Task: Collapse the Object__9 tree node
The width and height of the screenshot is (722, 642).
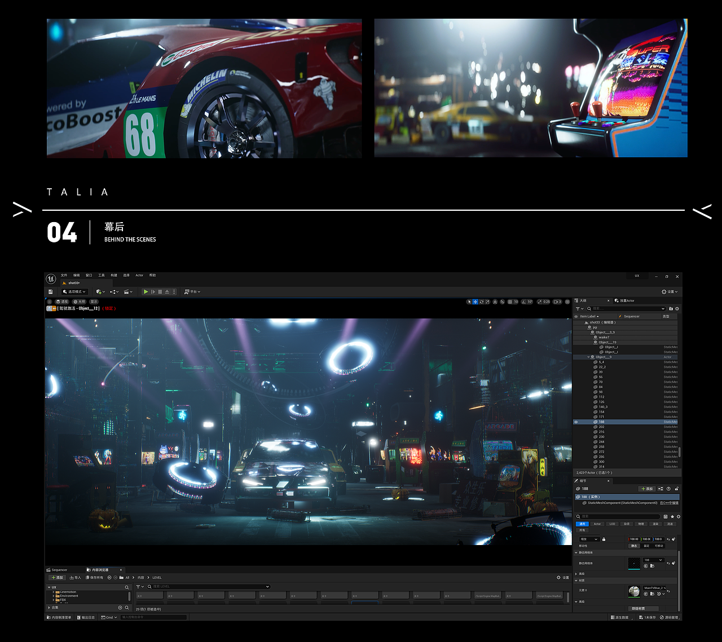Action: point(589,357)
